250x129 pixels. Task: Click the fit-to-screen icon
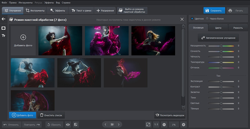click(x=148, y=125)
